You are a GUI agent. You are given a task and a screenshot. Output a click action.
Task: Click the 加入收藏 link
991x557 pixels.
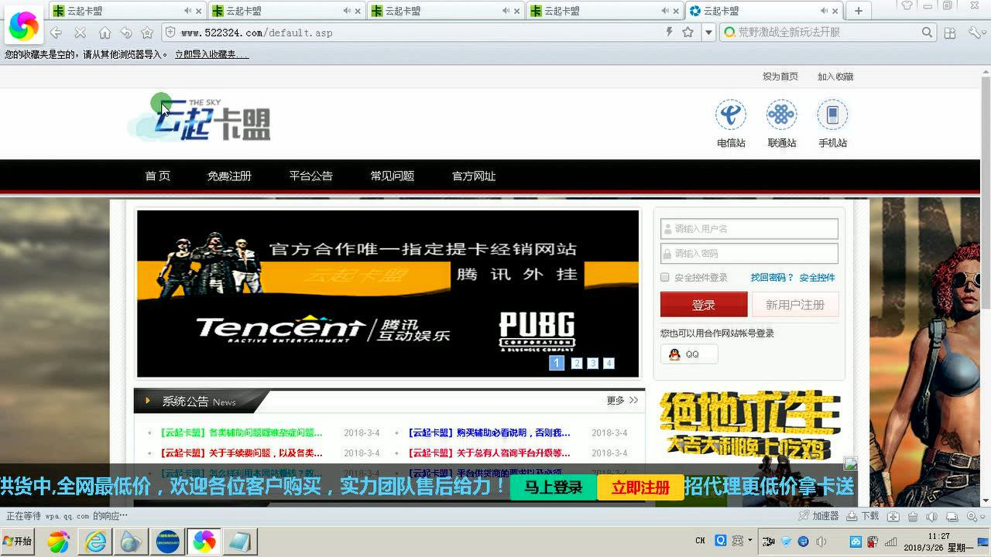(835, 77)
